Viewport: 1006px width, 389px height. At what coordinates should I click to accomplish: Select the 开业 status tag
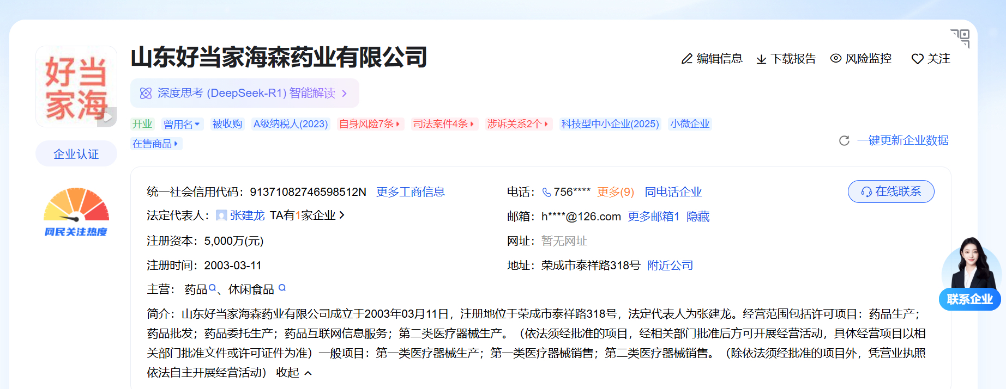point(142,124)
